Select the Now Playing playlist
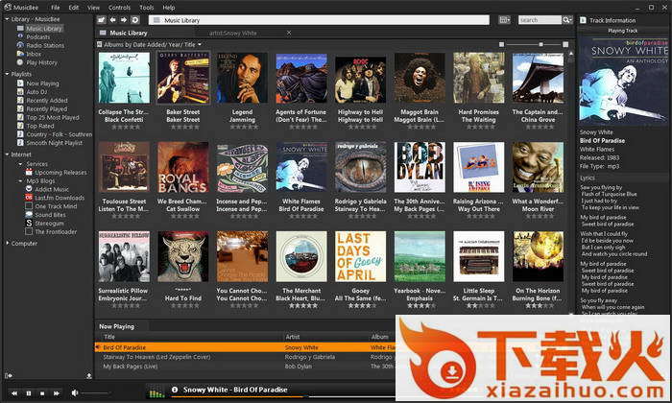 click(42, 83)
